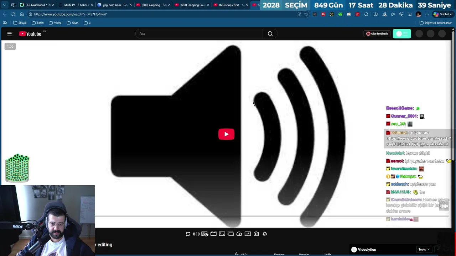Close the Multi TV tab
This screenshot has height=256, width=456.
pos(92,5)
